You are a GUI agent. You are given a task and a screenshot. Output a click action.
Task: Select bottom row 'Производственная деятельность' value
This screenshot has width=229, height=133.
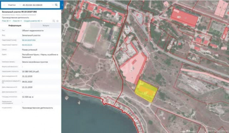pyautogui.click(x=37, y=108)
